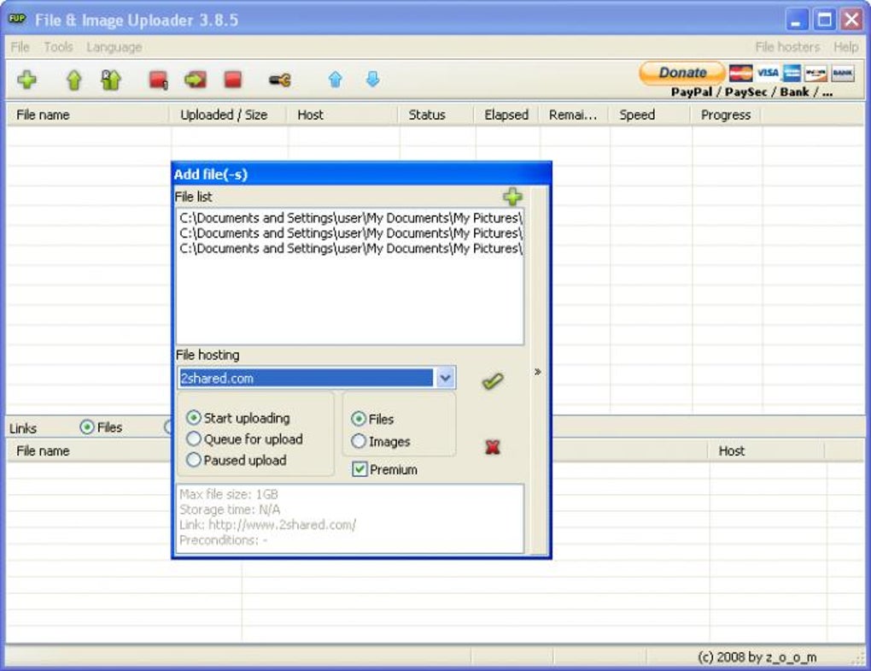
Task: Click the MasterCard payment icon
Action: [740, 73]
